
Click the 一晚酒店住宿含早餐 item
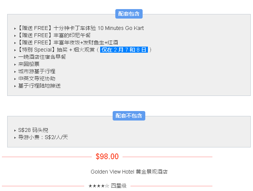(42, 57)
